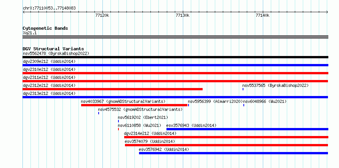Click the blue dgv2309e212 variant bar
Viewport: 339px width, 168px height.
click(x=175, y=65)
